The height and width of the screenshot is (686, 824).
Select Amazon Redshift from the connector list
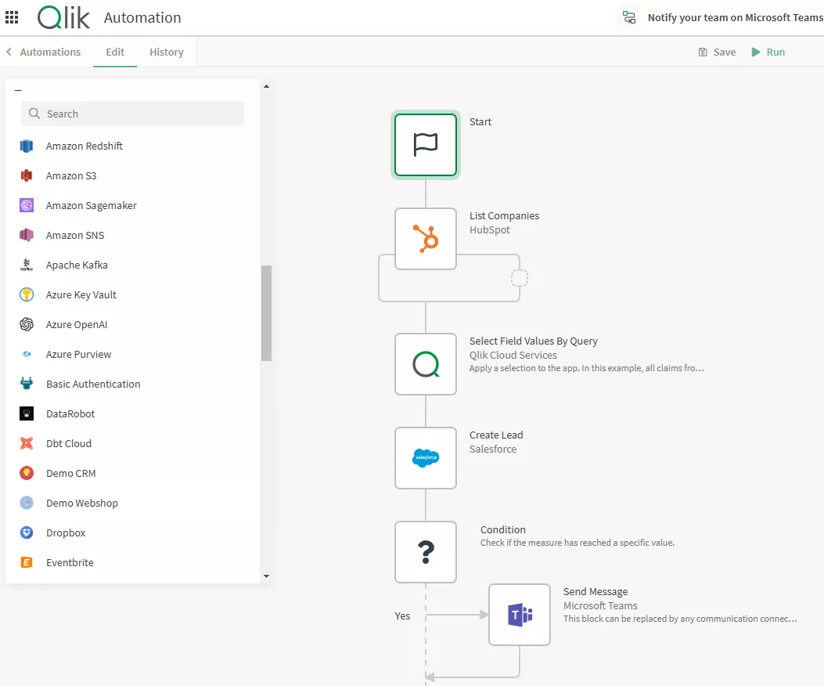click(x=84, y=146)
